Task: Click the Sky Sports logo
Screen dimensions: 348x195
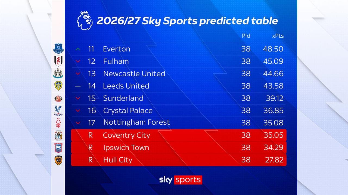Action: (x=181, y=180)
